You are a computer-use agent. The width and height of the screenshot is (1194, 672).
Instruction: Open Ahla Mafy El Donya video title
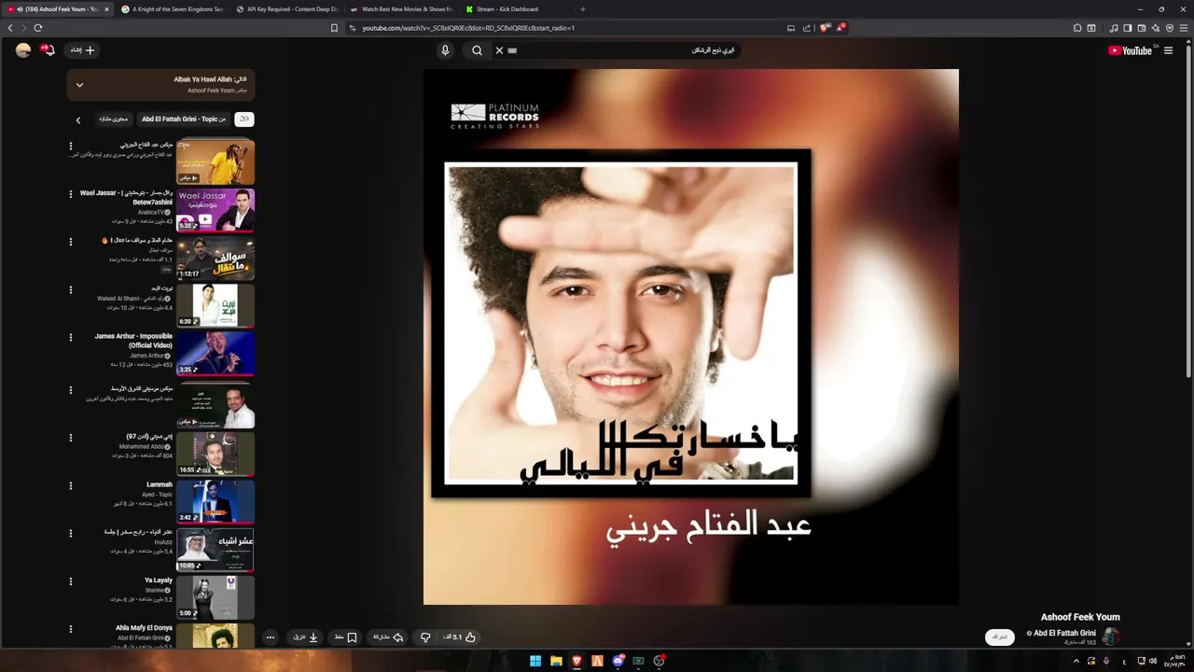(x=144, y=628)
